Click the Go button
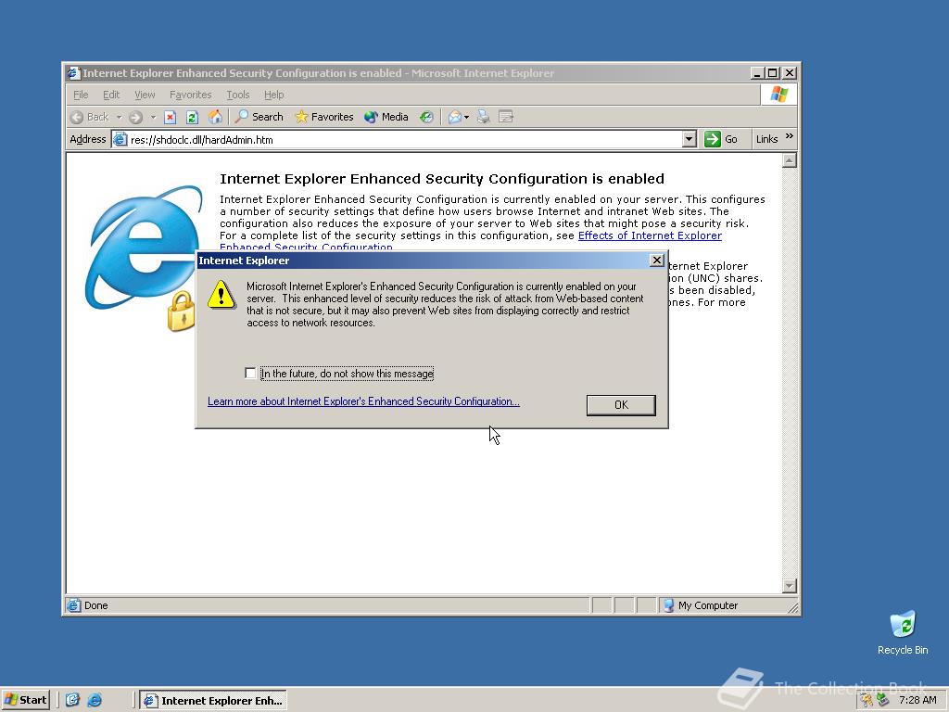This screenshot has width=949, height=712. tap(721, 139)
